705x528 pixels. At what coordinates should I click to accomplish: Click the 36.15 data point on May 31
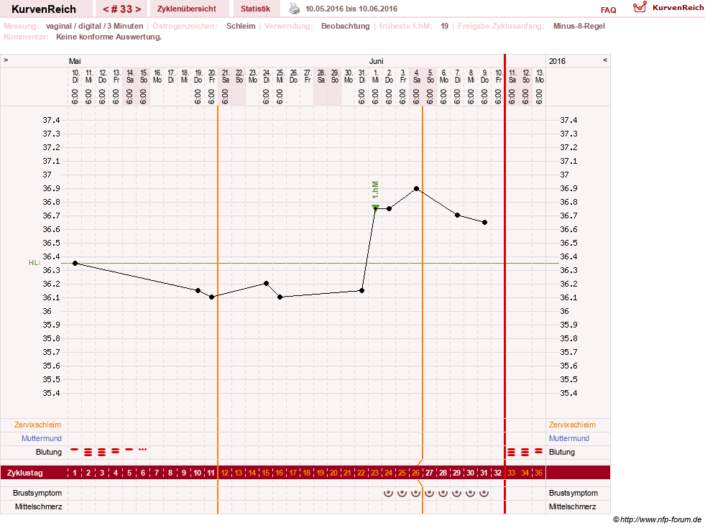(x=362, y=291)
